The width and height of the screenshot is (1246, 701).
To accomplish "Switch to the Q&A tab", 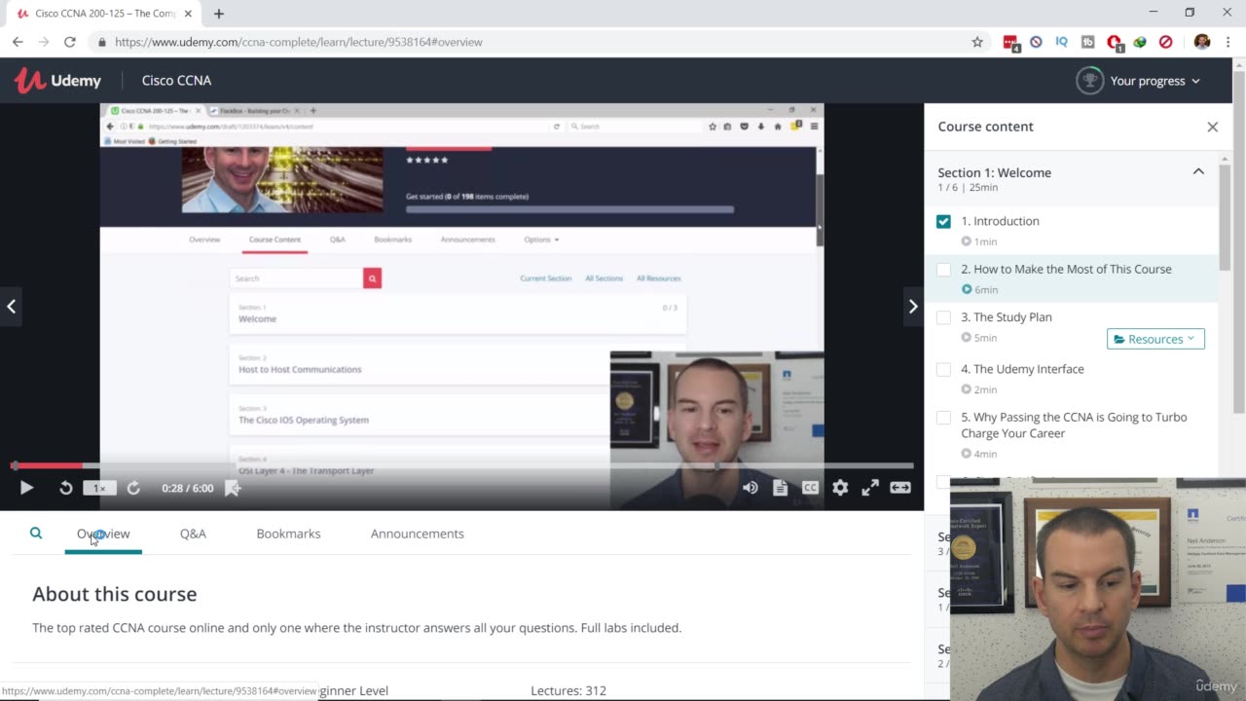I will coord(193,534).
